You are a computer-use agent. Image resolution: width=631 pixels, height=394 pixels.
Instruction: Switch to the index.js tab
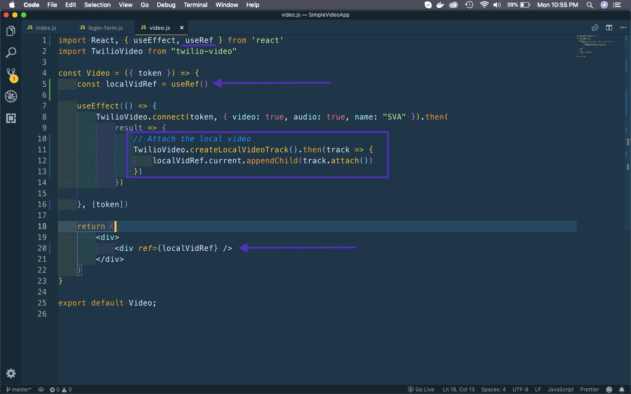click(48, 28)
